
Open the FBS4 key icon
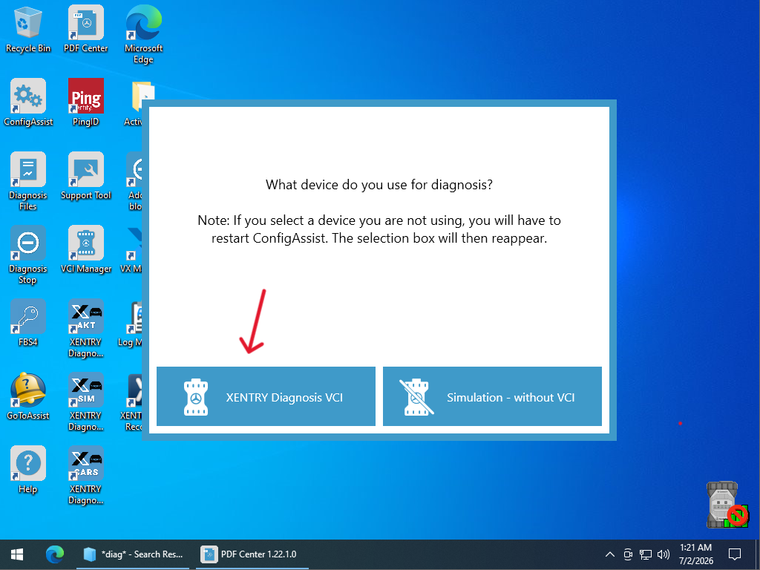click(x=27, y=323)
